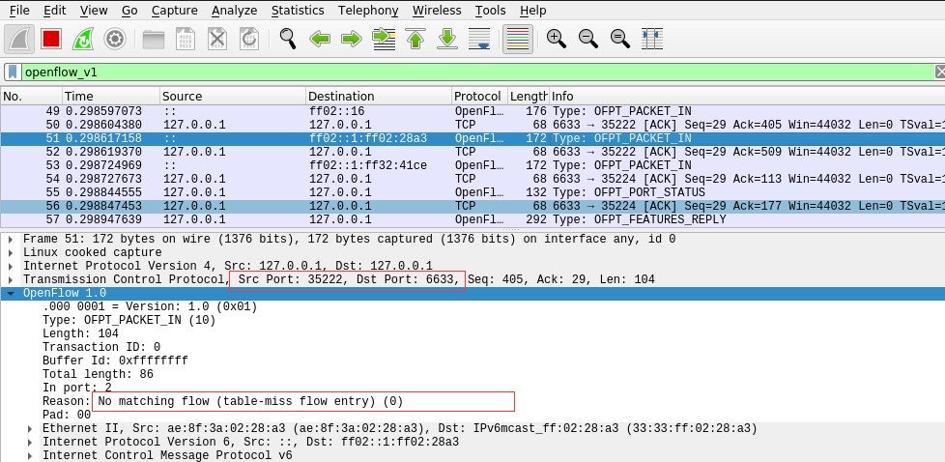This screenshot has height=462, width=945.
Task: Sort by the Destination column header
Action: (379, 97)
